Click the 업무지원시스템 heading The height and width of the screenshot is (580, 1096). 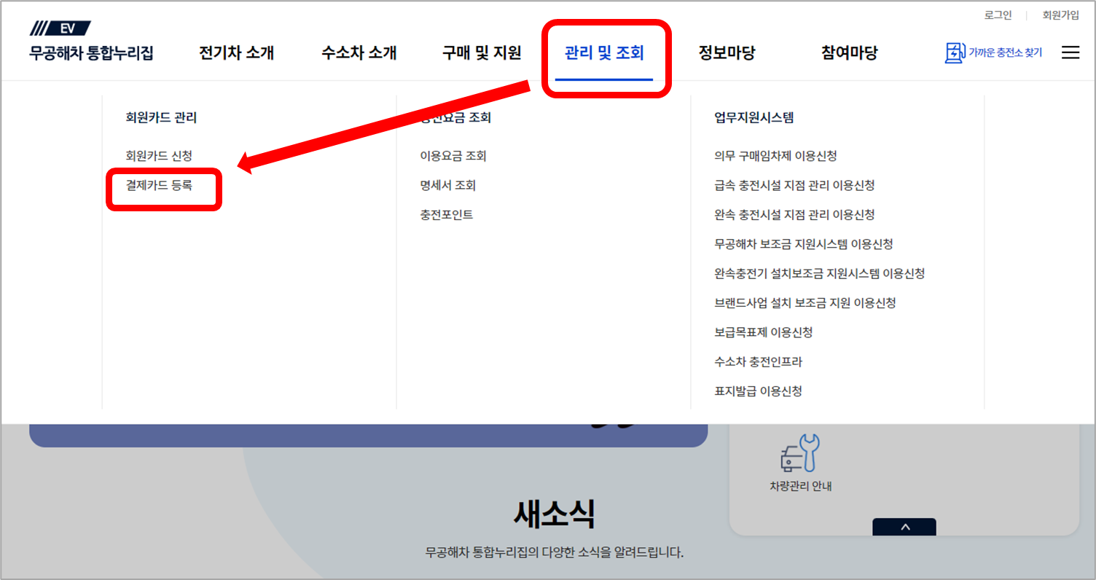(754, 117)
